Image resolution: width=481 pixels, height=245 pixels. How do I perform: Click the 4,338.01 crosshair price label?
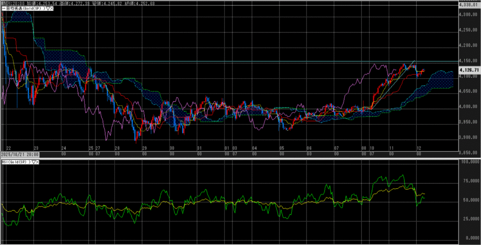click(x=469, y=5)
